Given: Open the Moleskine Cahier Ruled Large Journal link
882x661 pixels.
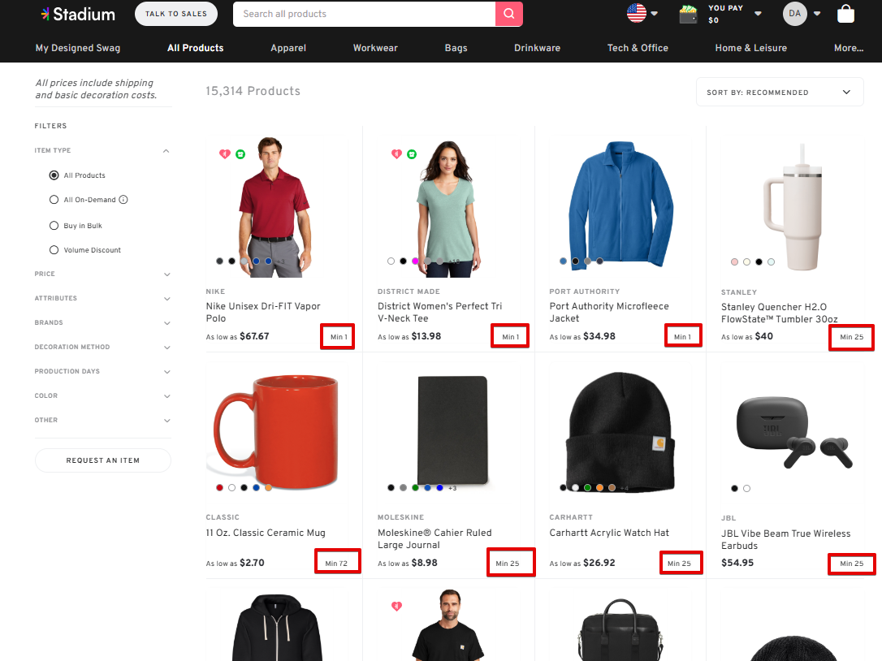Looking at the screenshot, I should coord(435,539).
